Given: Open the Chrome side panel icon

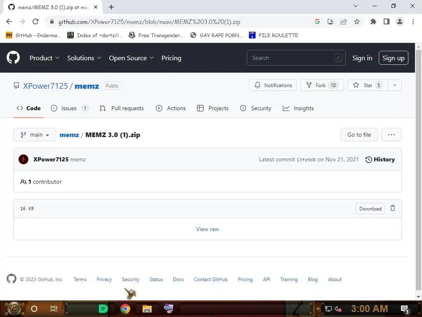Looking at the screenshot, I should (387, 21).
